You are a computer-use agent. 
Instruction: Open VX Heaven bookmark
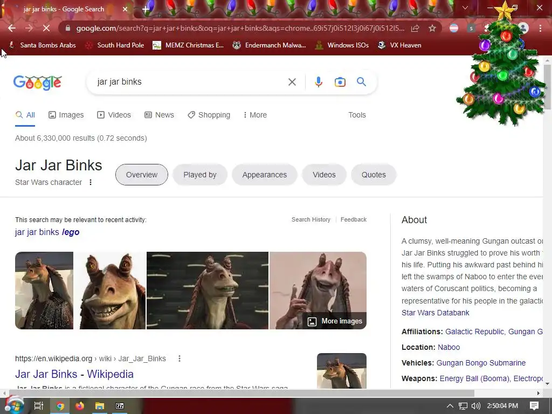coord(399,45)
